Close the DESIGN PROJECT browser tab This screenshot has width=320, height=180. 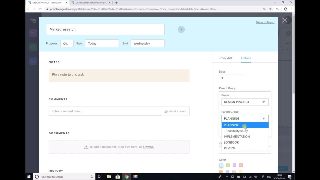tap(66, 3)
